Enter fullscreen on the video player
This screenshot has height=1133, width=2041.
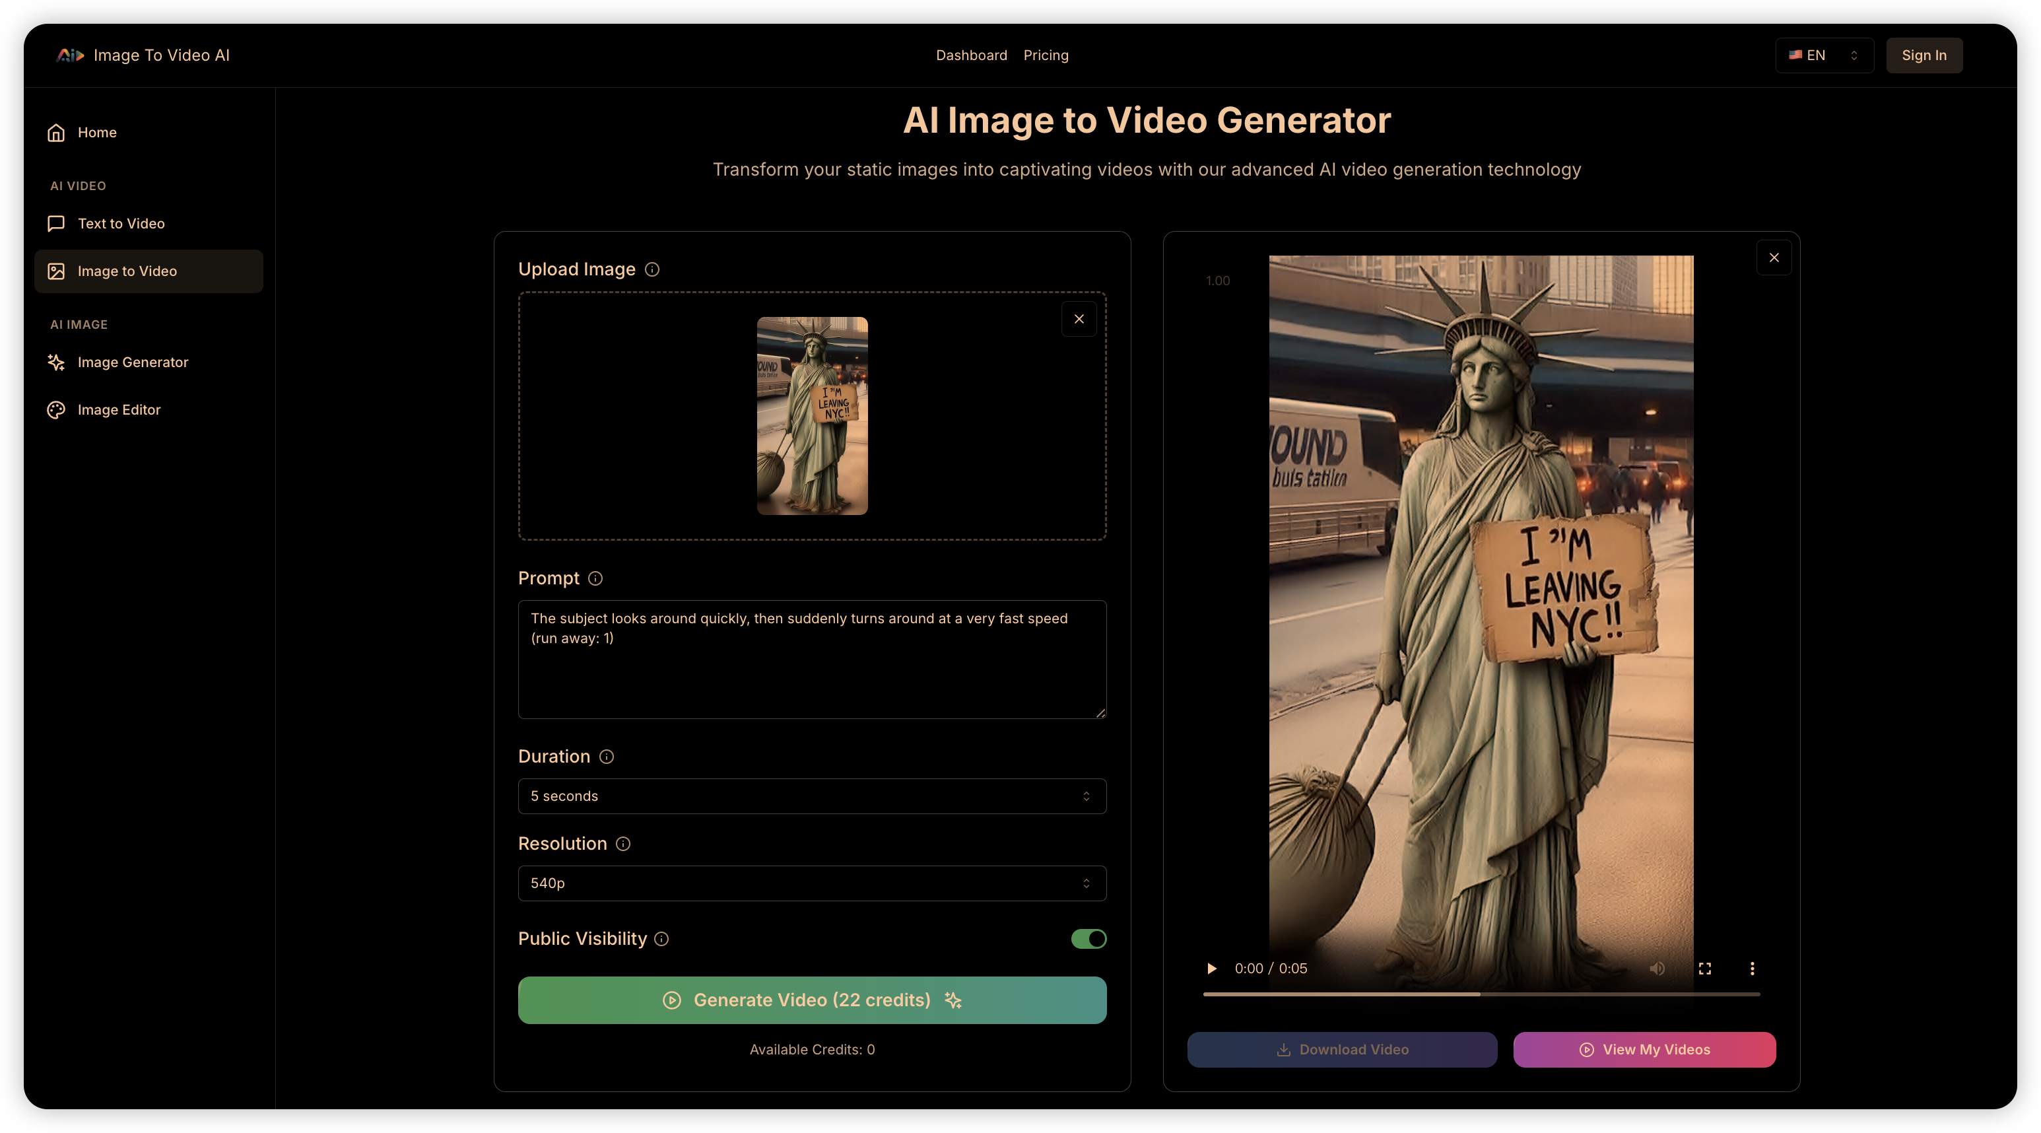pos(1705,968)
